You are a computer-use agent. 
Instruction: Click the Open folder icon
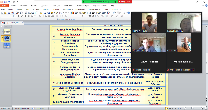coord(5,13)
